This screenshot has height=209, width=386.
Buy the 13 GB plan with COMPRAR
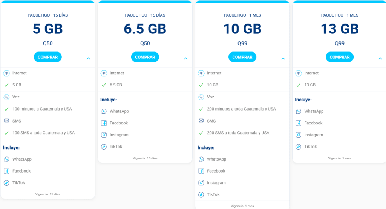[x=339, y=57]
